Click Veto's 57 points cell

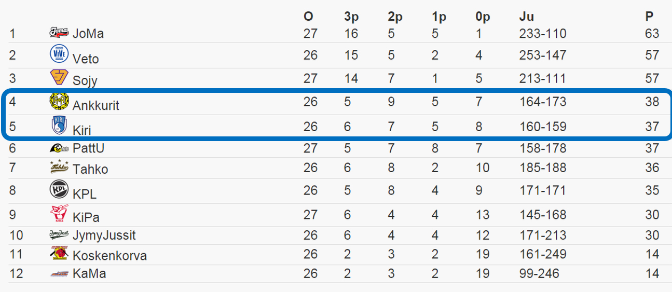coord(652,55)
